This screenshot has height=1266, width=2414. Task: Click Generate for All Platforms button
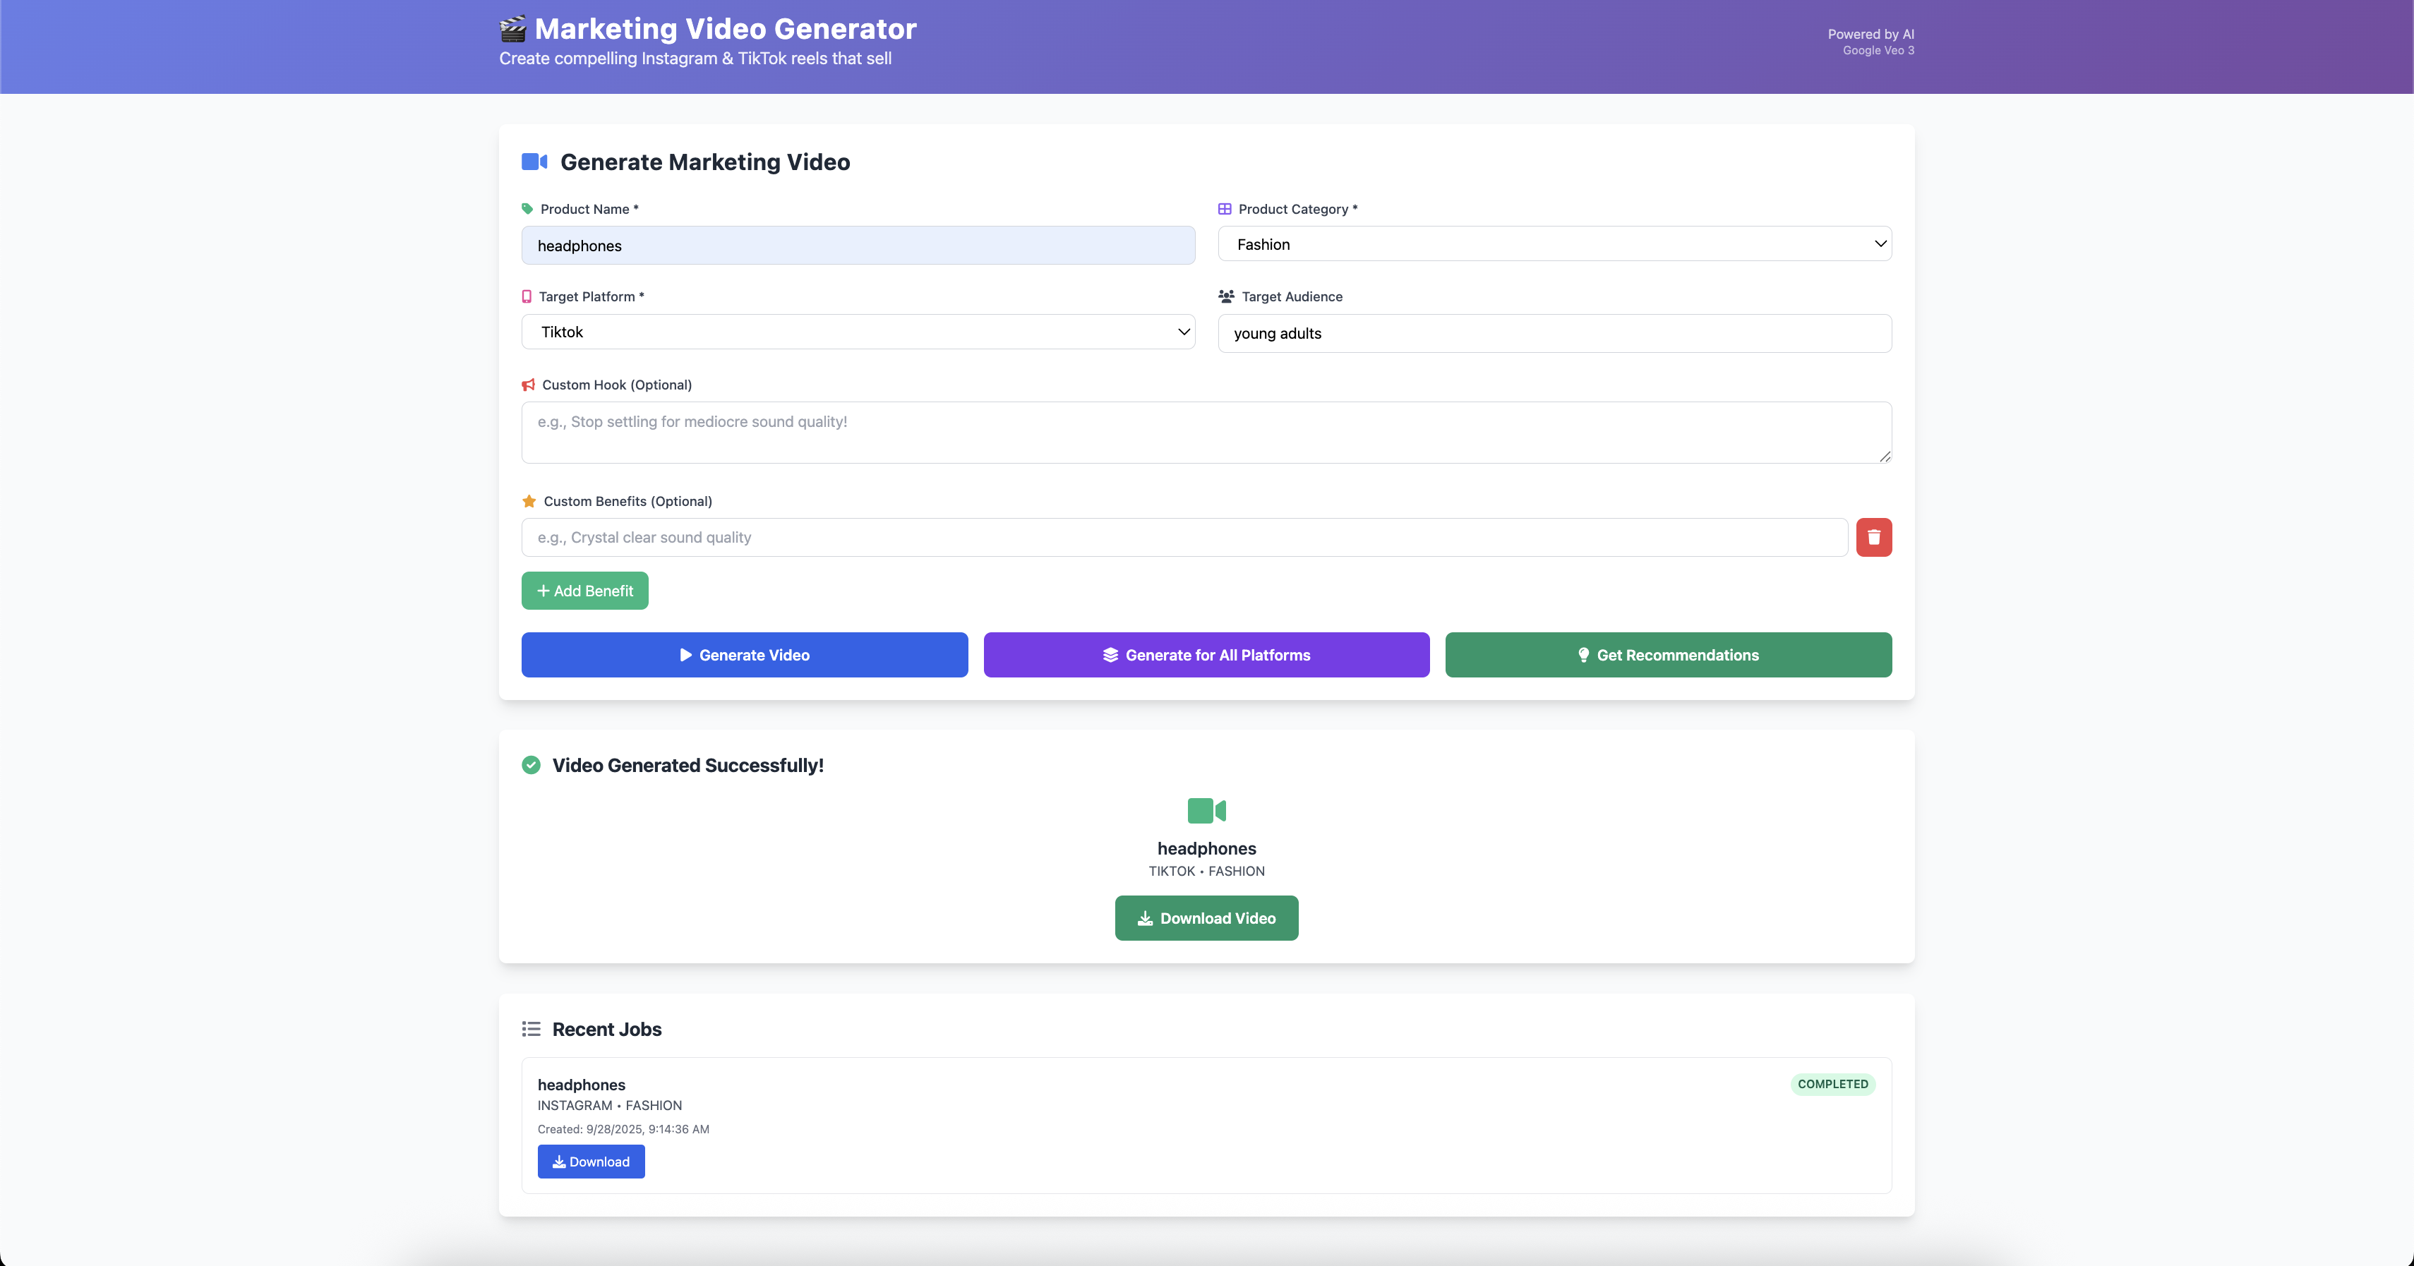[x=1206, y=655]
